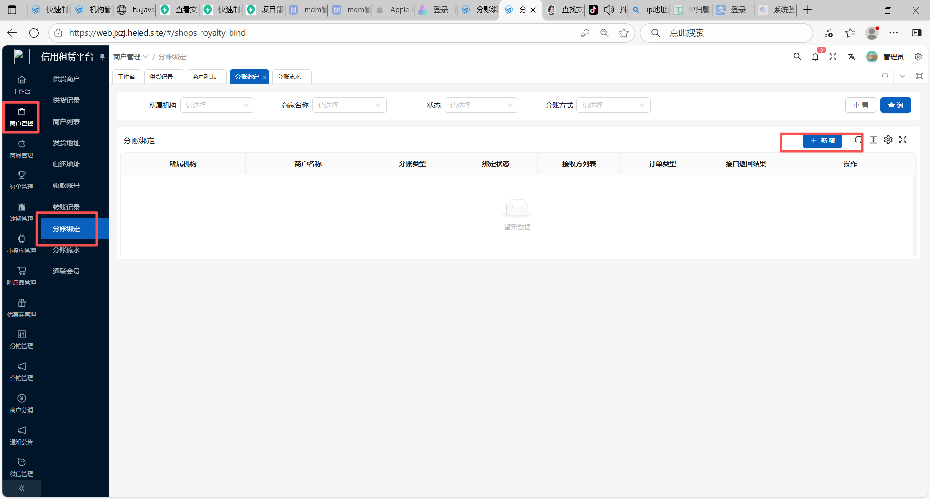The image size is (930, 499).
Task: Click the language translation icon
Action: pyautogui.click(x=852, y=57)
